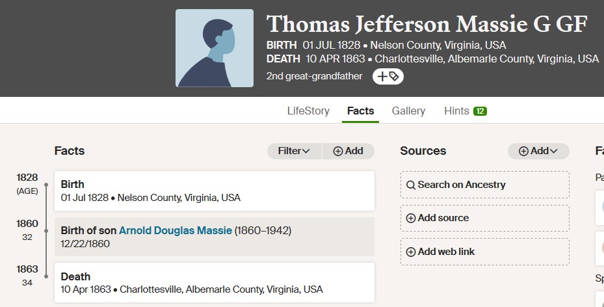Click the magnifier Search on Ancestry

(x=411, y=185)
